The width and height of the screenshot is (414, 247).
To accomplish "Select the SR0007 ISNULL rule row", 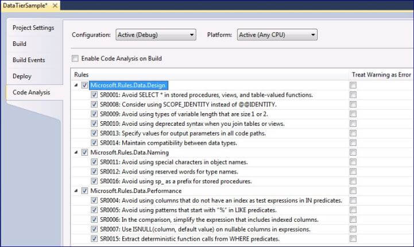I will [206, 229].
